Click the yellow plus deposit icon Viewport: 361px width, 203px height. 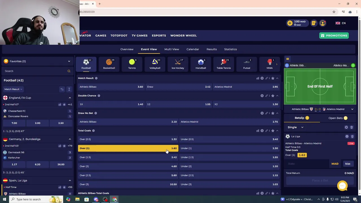point(290,23)
